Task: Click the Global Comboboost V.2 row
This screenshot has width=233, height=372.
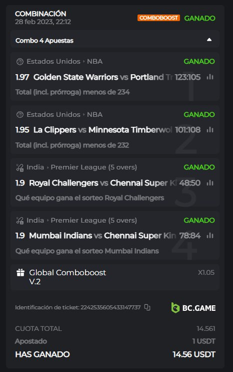Action: coord(114,277)
